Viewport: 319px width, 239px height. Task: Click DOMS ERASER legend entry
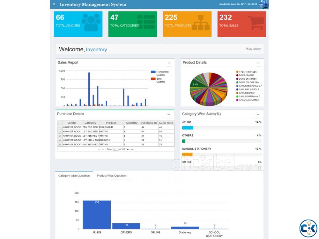click(x=245, y=75)
